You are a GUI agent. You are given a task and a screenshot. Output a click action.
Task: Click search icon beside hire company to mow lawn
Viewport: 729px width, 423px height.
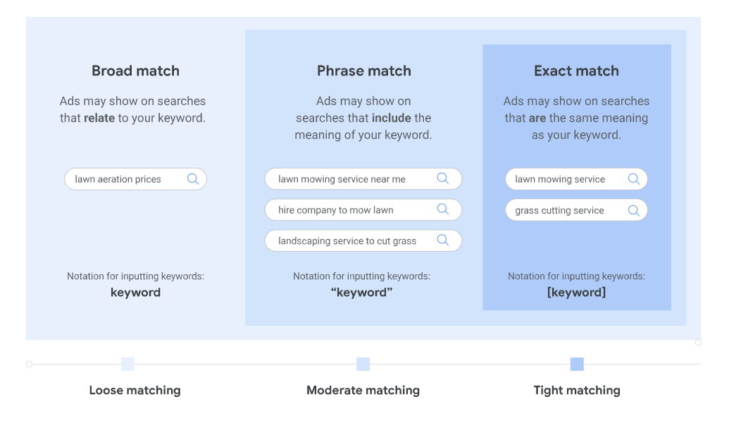[x=442, y=209]
